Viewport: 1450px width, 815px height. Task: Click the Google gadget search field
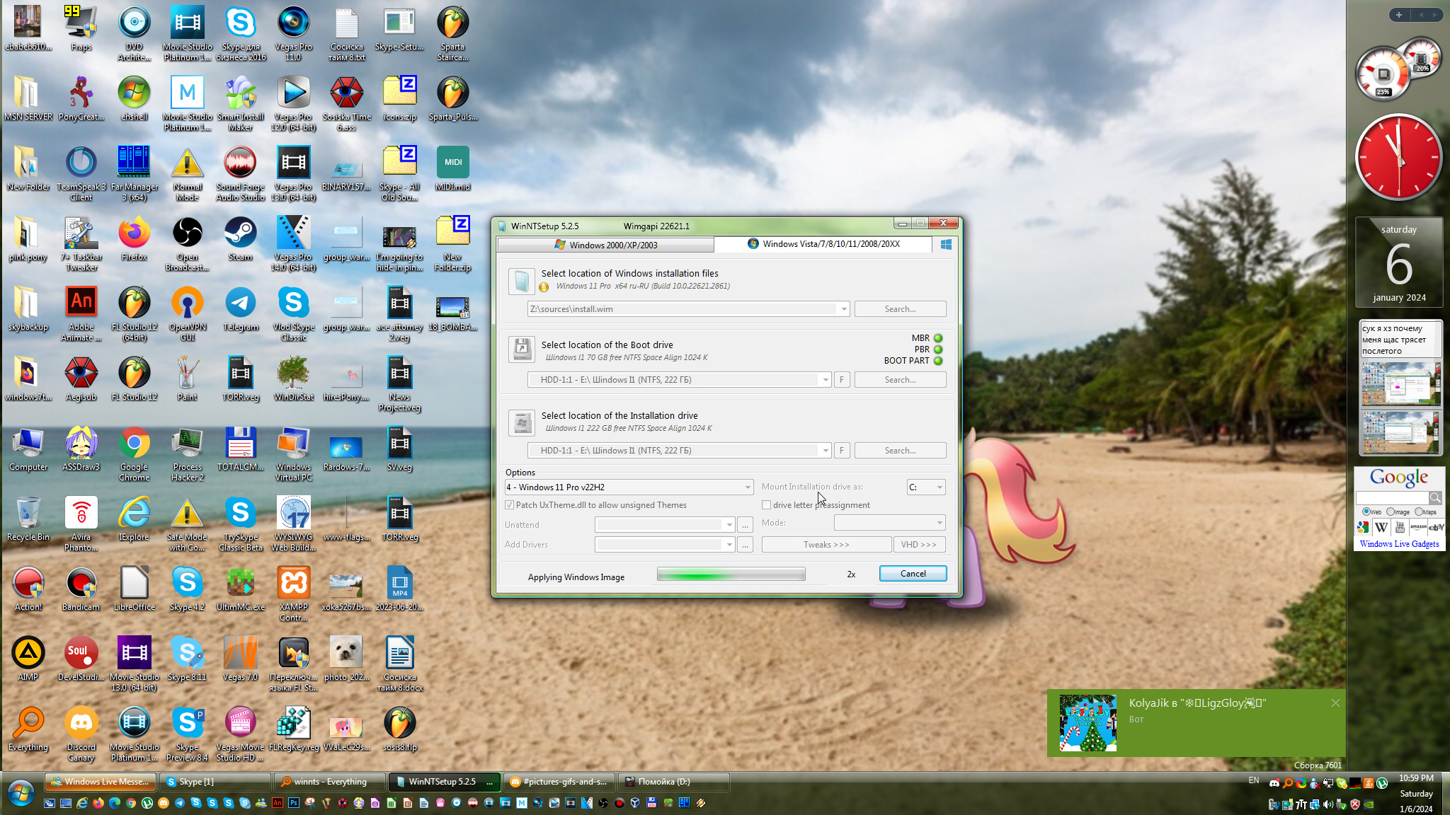point(1391,498)
